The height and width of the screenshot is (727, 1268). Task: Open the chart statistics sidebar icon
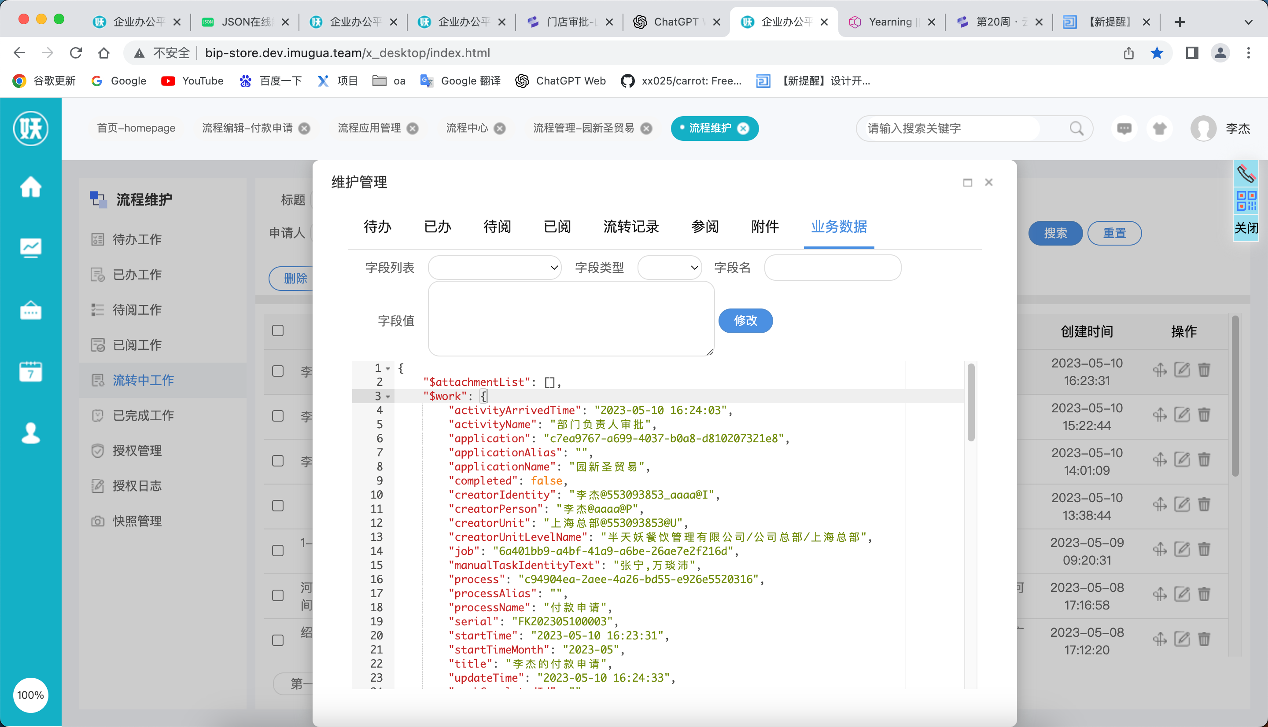tap(30, 248)
